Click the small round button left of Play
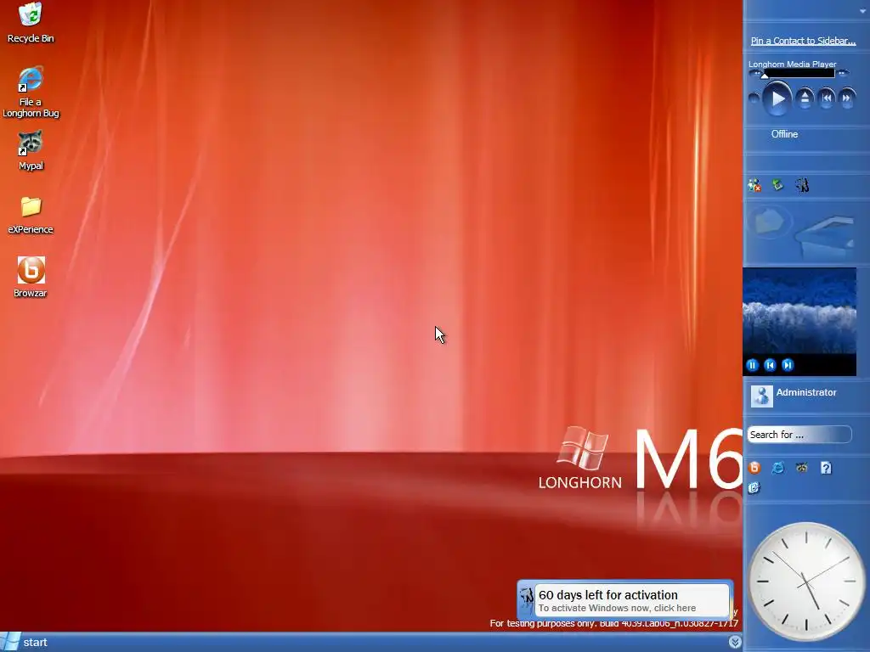This screenshot has height=652, width=870. tap(754, 98)
